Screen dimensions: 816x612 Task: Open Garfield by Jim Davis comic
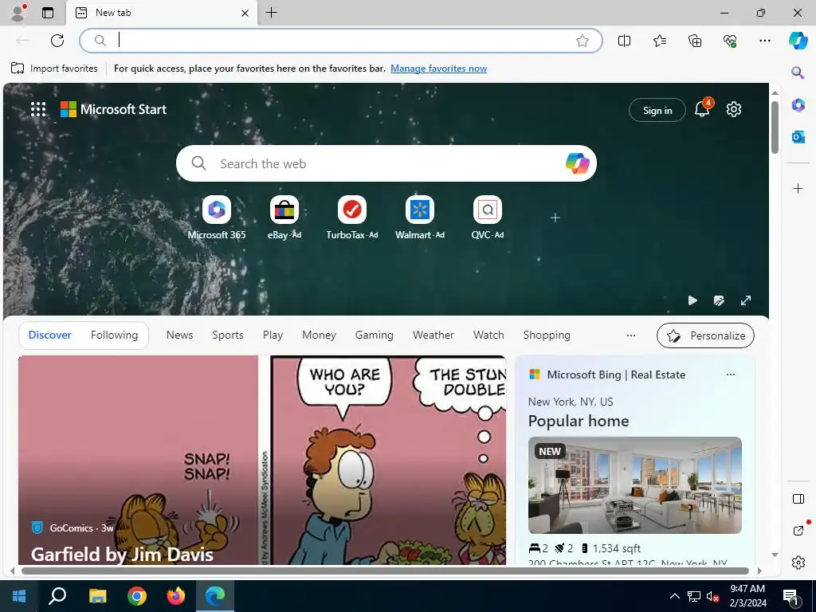pyautogui.click(x=122, y=555)
